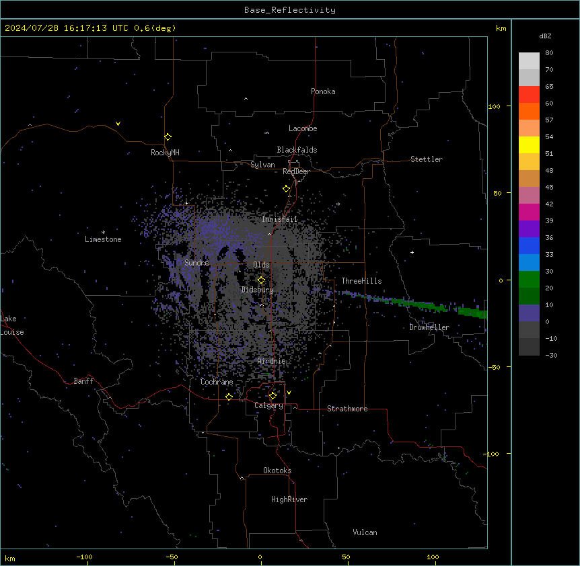Screen dimensions: 580x566
Task: Click the yellow v marker east of Calgary
Action: (289, 393)
